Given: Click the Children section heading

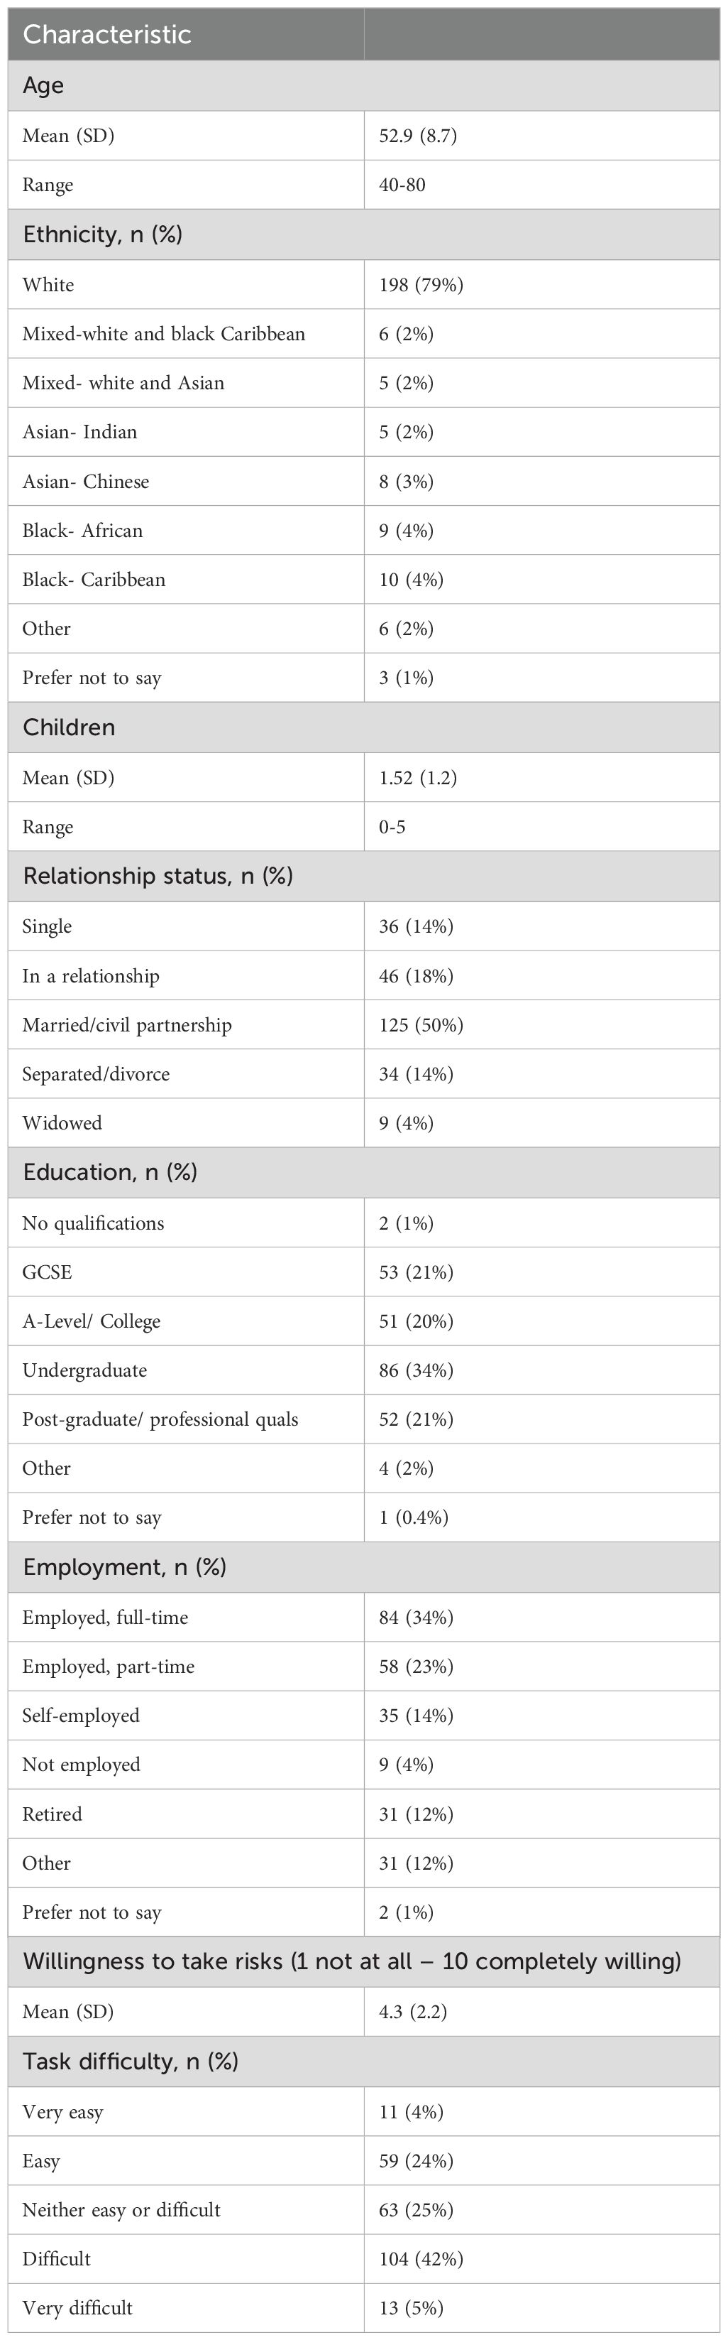Looking at the screenshot, I should (x=69, y=727).
